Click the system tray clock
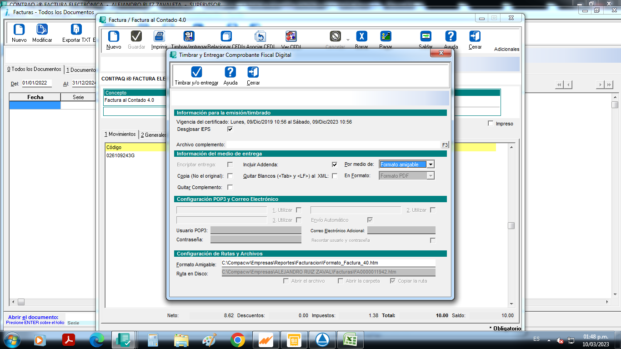Image resolution: width=621 pixels, height=349 pixels. coord(596,340)
